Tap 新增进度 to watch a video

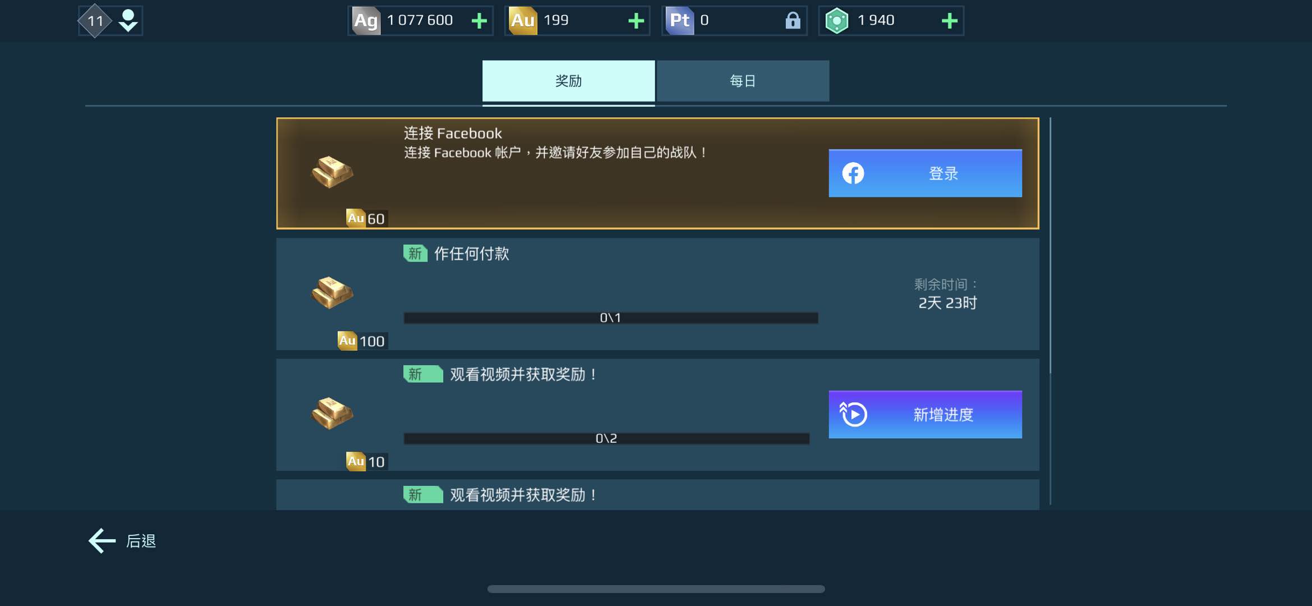click(x=925, y=415)
